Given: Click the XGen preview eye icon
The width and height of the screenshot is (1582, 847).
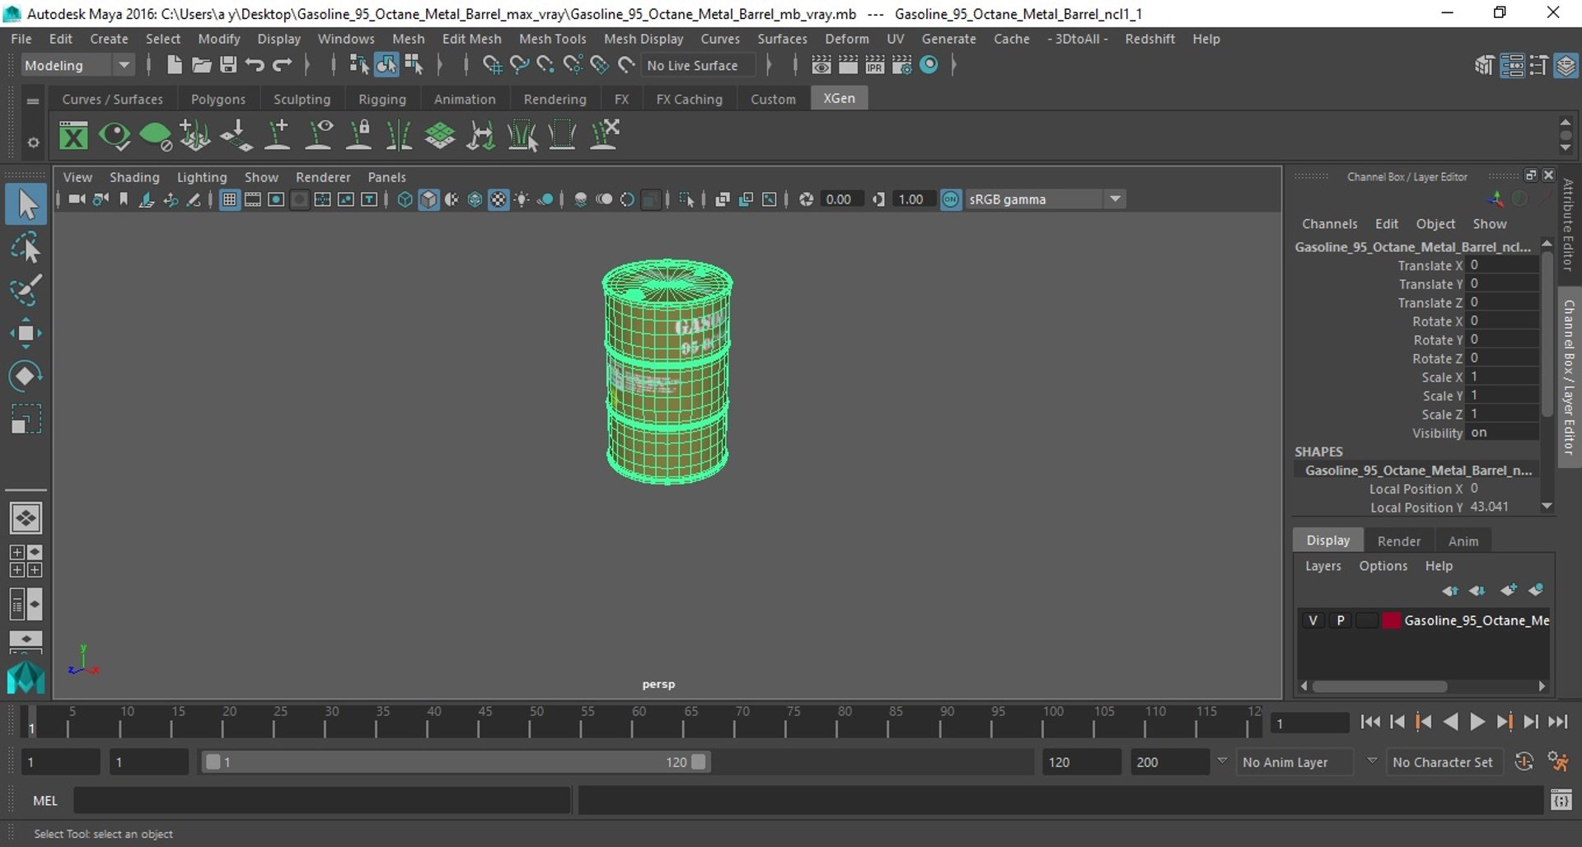Looking at the screenshot, I should (x=114, y=135).
